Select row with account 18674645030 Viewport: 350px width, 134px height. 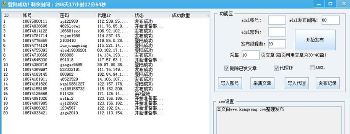[106, 60]
